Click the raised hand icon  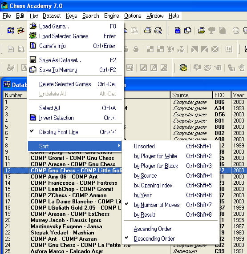[x=242, y=67]
